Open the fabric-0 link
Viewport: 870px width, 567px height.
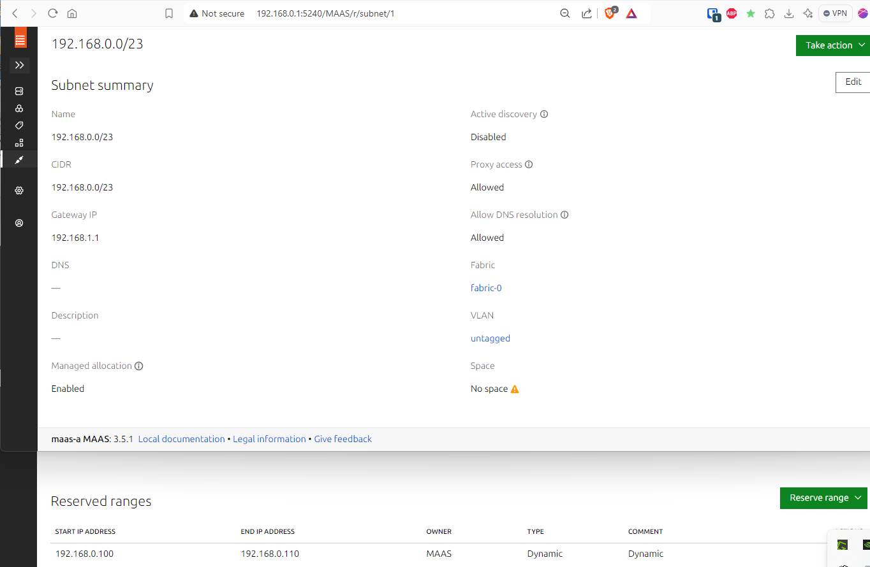coord(486,288)
